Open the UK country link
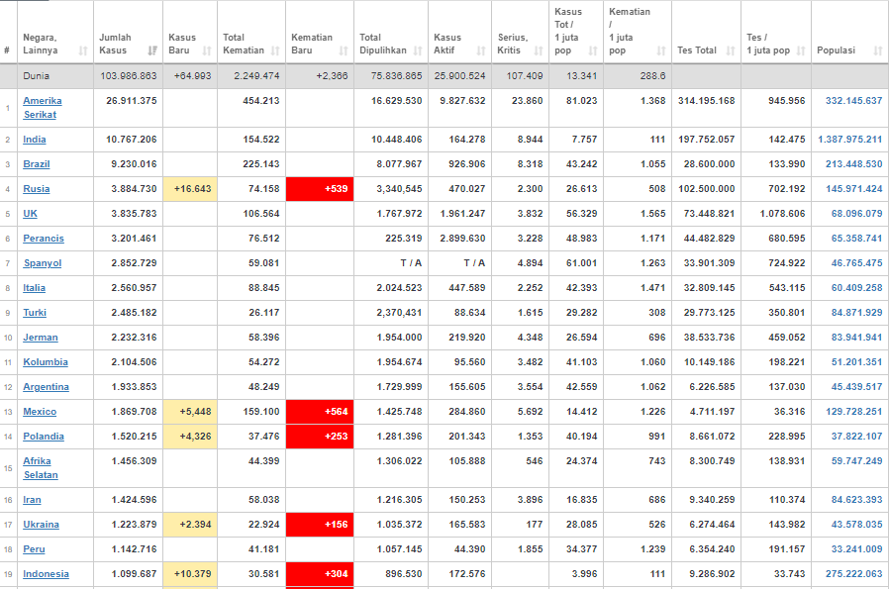This screenshot has width=889, height=589. tap(30, 214)
